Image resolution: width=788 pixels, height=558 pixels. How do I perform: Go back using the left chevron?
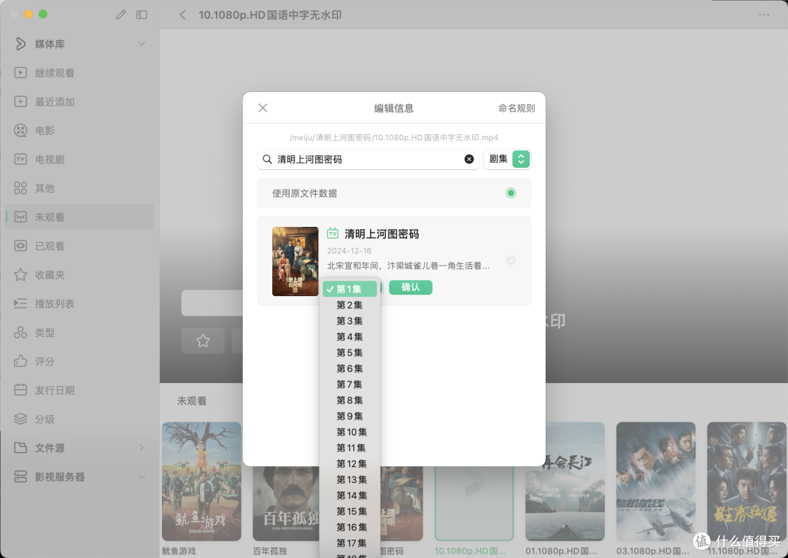point(182,15)
